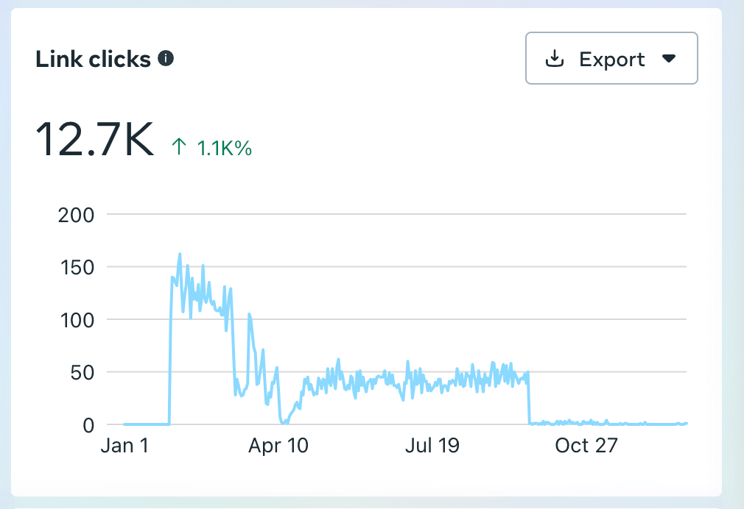
Task: Click the Jul 19 date label
Action: pos(432,446)
